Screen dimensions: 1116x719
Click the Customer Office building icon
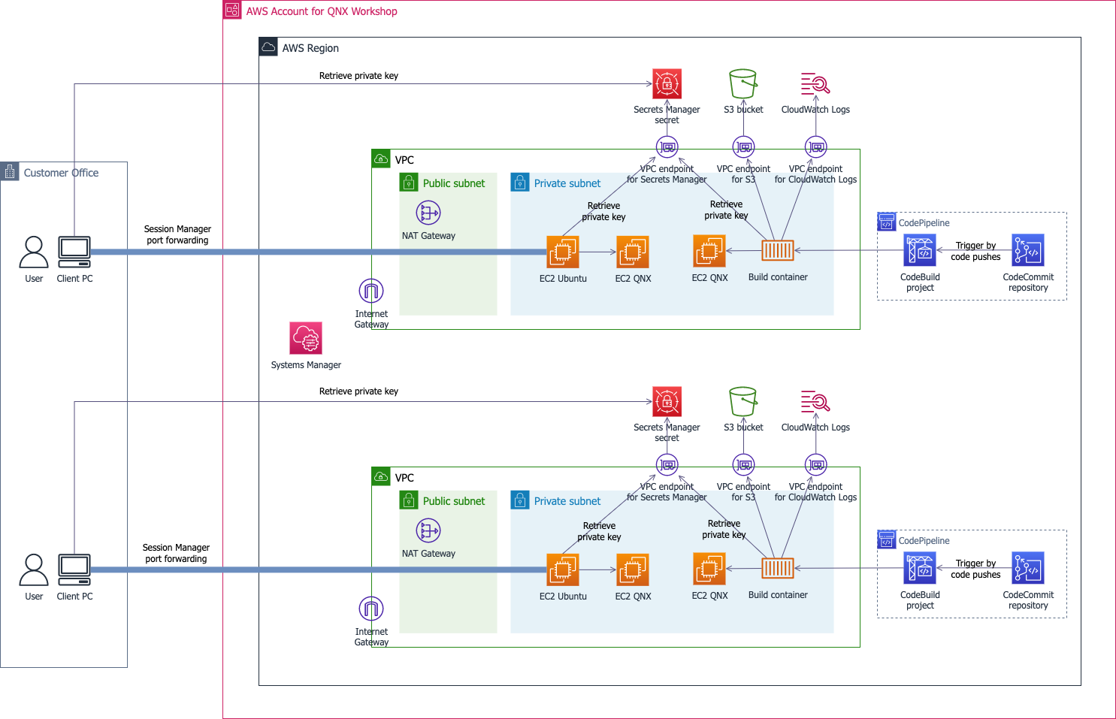pos(9,172)
